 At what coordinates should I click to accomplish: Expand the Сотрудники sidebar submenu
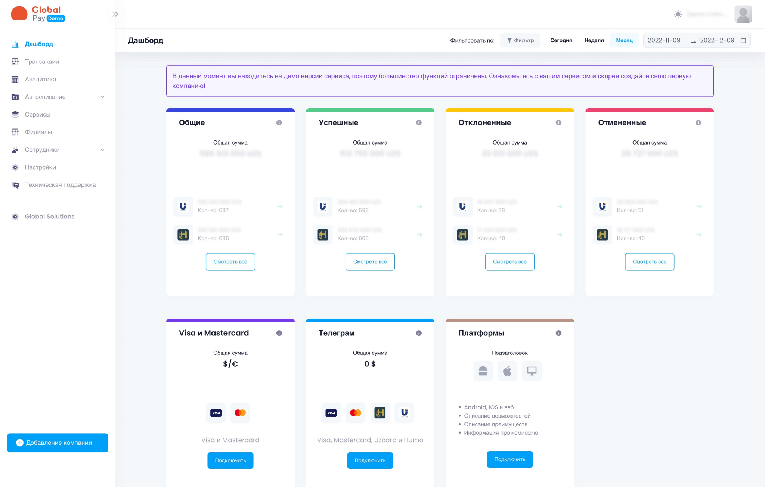click(102, 150)
